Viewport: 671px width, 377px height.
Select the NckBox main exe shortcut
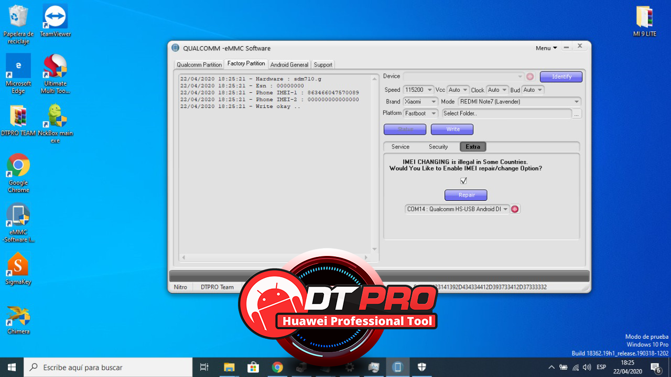[x=55, y=124]
